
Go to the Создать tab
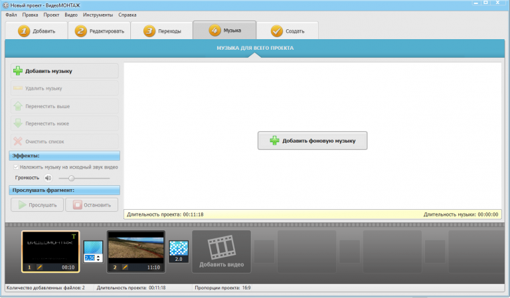(x=288, y=31)
